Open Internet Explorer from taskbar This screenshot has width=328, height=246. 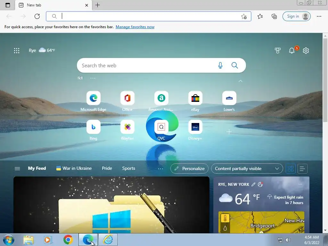pyautogui.click(x=108, y=240)
